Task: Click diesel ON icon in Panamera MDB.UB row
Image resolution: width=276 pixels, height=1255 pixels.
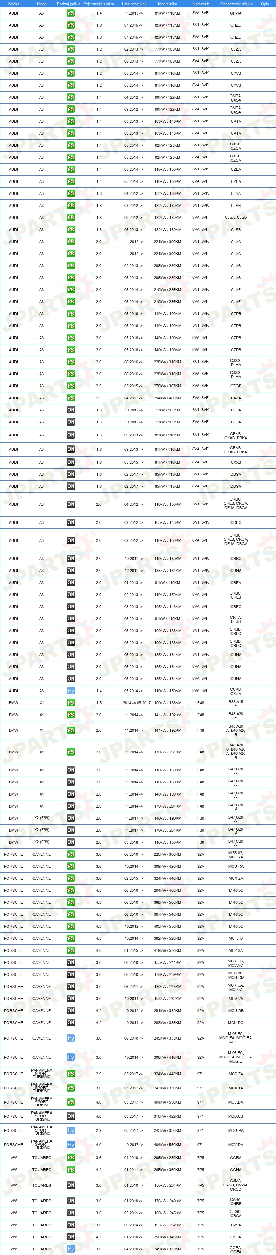Action: (71, 1116)
